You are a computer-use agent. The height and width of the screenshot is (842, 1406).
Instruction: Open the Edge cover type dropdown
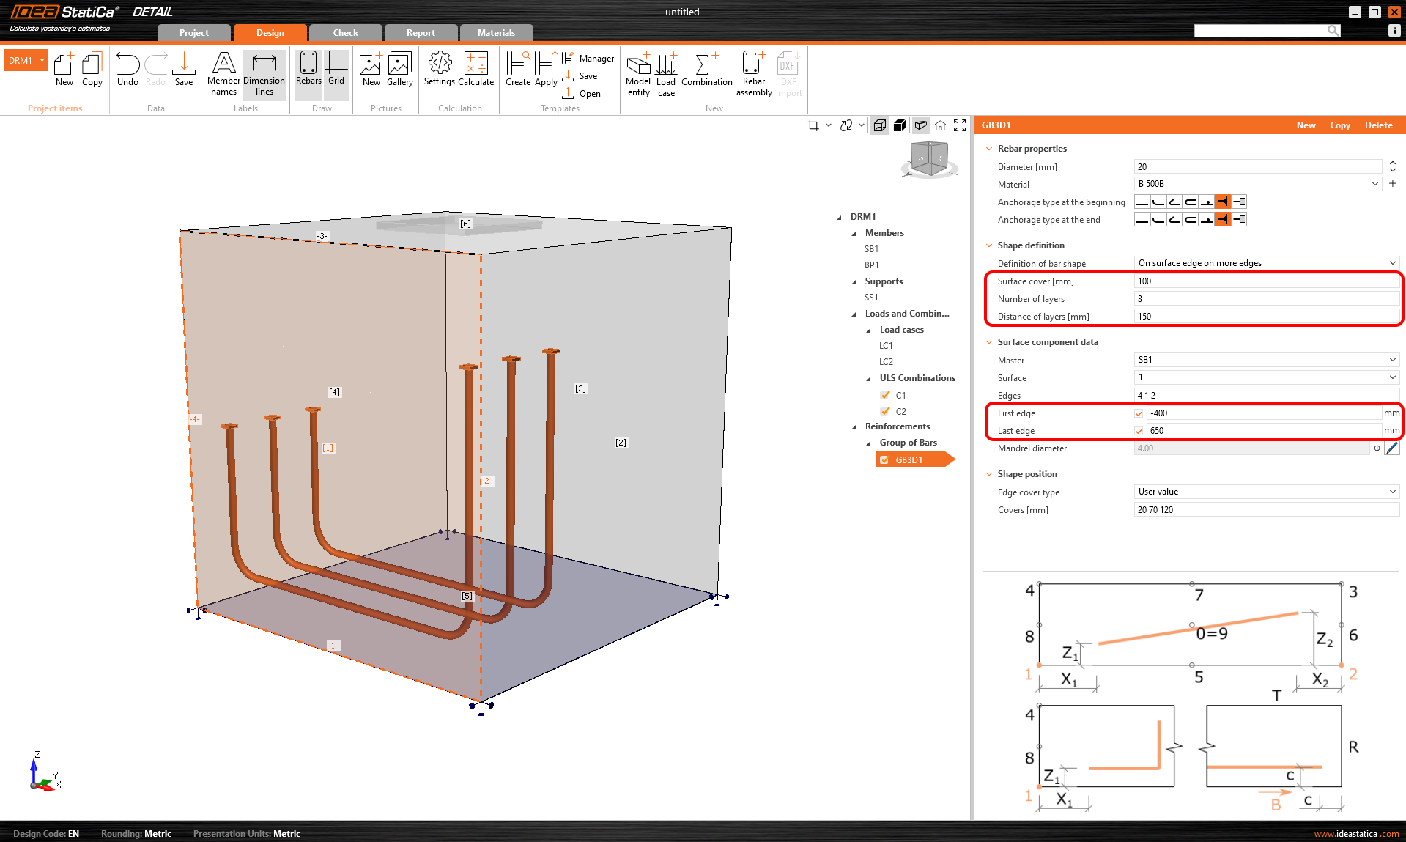[1266, 492]
